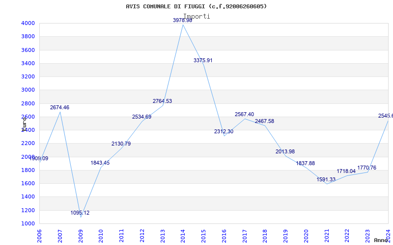Click the Anno x-axis label

[x=381, y=240]
